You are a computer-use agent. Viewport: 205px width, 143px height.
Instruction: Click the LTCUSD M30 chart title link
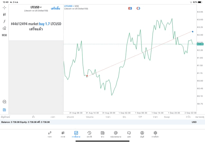pos(72,6)
